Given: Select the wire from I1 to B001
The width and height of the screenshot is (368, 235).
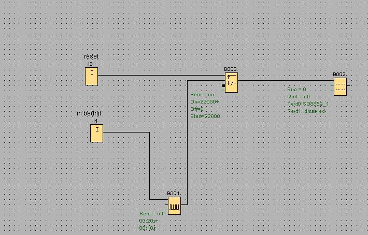Looking at the screenshot, I should 149,166.
